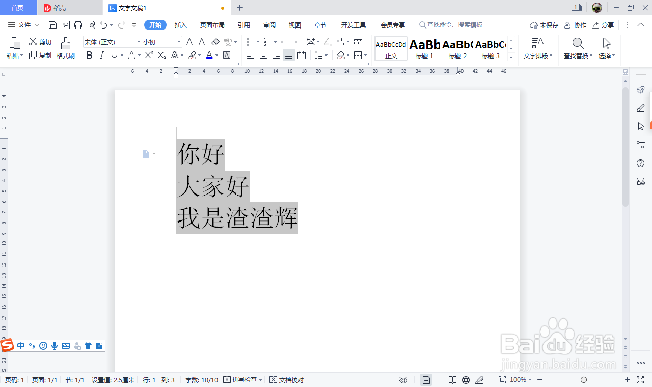652x387 pixels.
Task: Switch to the 插入 ribbon tab
Action: 180,24
